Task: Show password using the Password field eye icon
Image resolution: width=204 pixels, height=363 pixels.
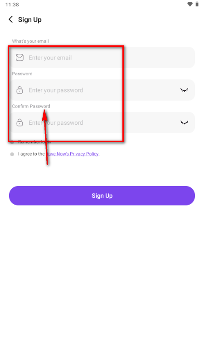Action: click(x=185, y=90)
